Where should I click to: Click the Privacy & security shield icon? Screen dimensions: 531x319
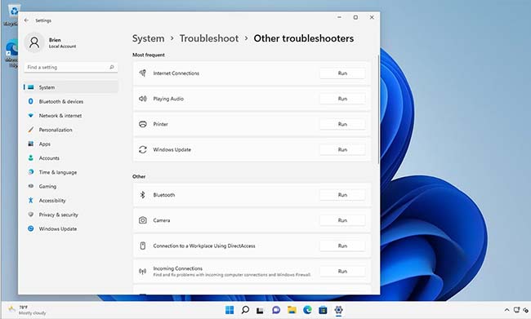[x=31, y=215]
